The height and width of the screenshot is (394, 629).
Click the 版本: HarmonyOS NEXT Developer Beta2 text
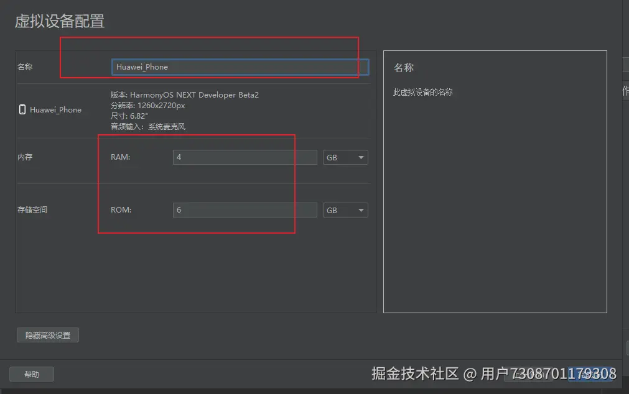pyautogui.click(x=185, y=95)
